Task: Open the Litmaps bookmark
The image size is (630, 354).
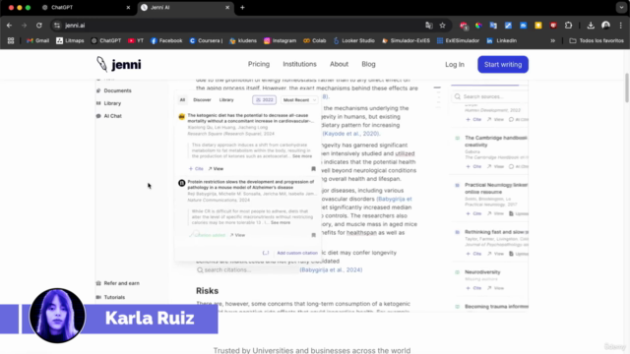Action: point(70,40)
